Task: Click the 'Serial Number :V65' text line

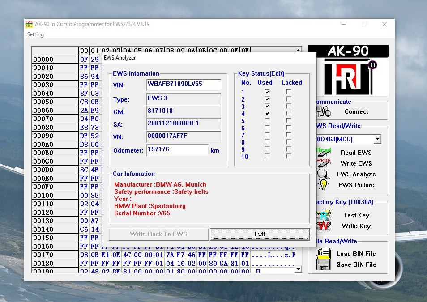Action: [142, 213]
